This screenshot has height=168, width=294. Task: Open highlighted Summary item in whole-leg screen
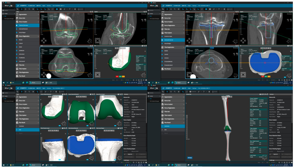173,126
